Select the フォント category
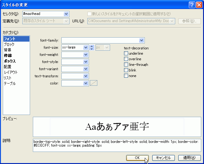 (x=16, y=39)
